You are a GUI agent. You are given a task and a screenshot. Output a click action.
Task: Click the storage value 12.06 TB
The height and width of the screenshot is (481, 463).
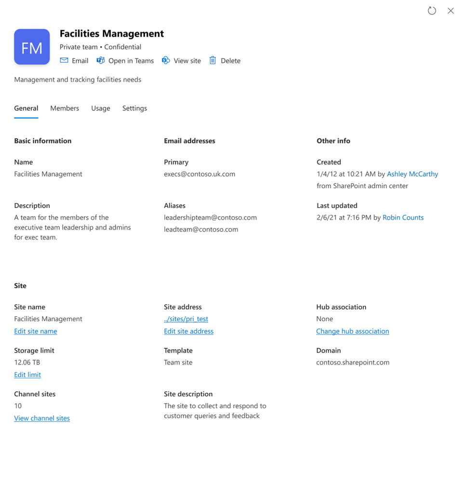point(27,362)
